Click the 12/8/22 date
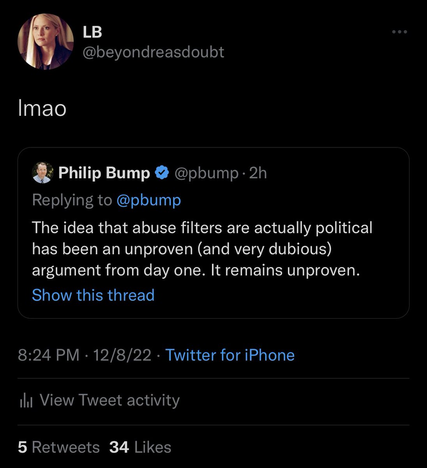Screen dimensions: 427x468 coord(122,355)
